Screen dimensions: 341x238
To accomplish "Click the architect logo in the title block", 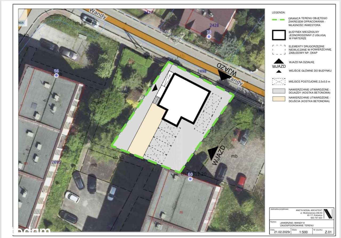I will pyautogui.click(x=328, y=214).
